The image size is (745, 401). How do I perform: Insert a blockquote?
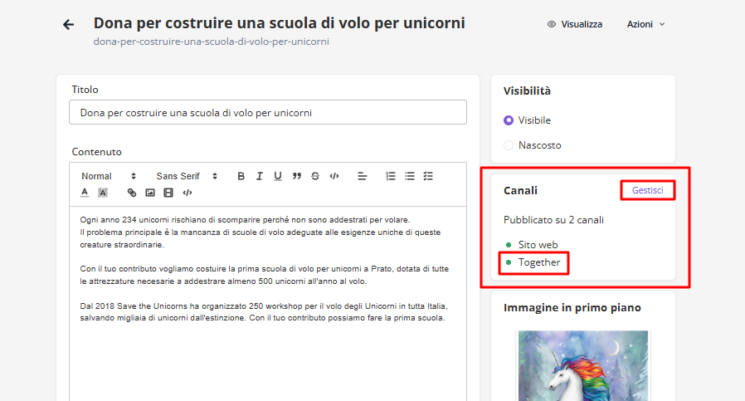(x=296, y=176)
